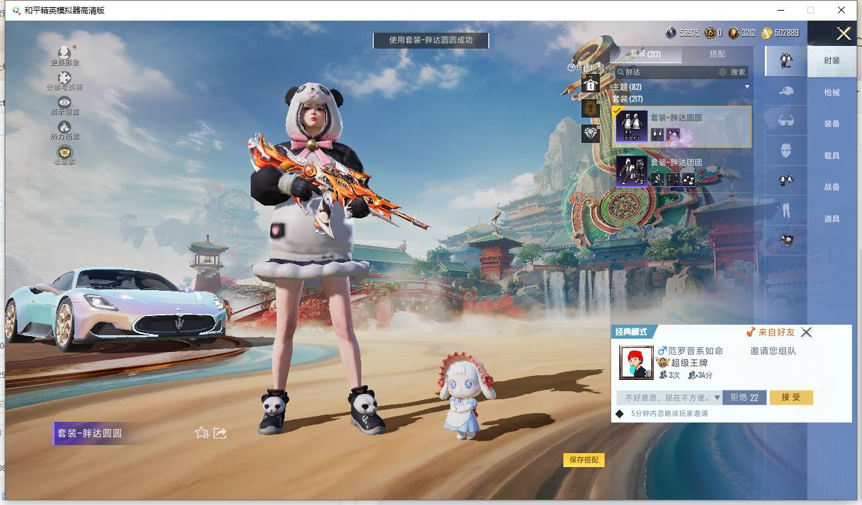The width and height of the screenshot is (862, 505).
Task: Click the player name 范罗晋系如命
Action: pos(696,351)
